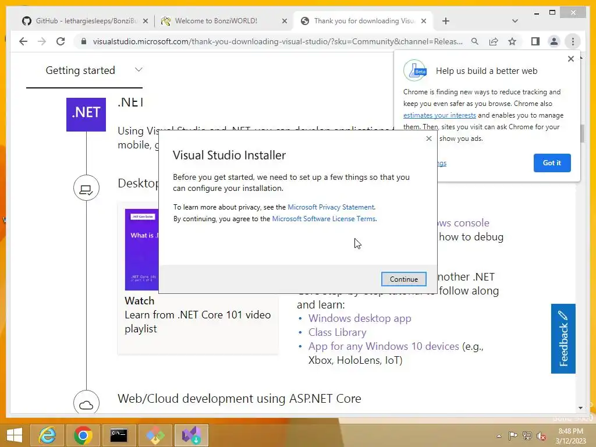Click the address bar URL
The height and width of the screenshot is (447, 596).
(278, 41)
